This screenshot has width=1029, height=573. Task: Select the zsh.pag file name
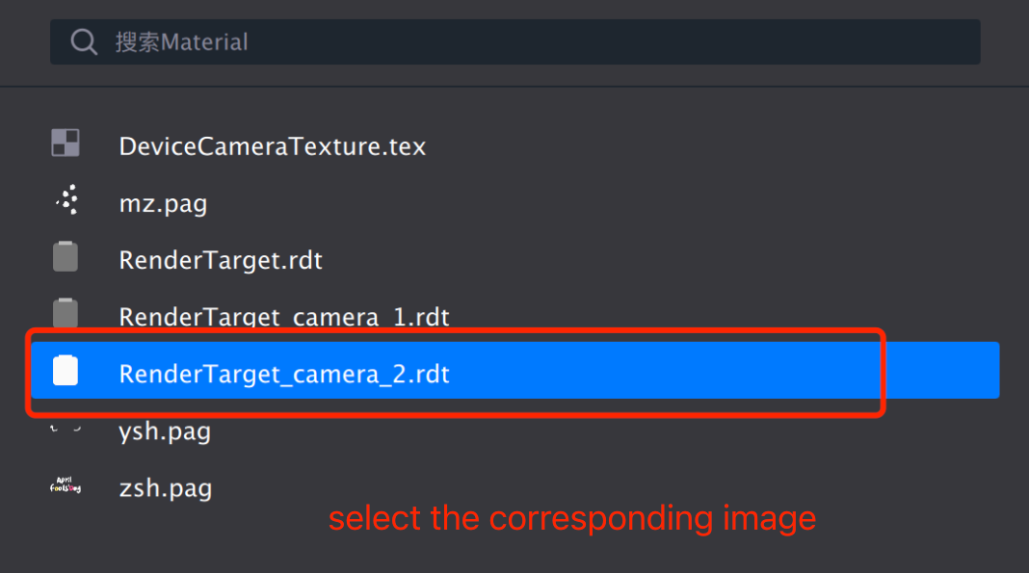[165, 487]
